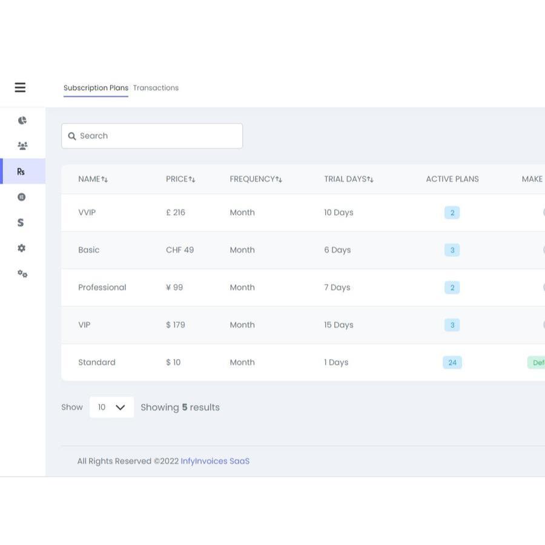
Task: Open the double gears sidebar icon
Action: [22, 274]
